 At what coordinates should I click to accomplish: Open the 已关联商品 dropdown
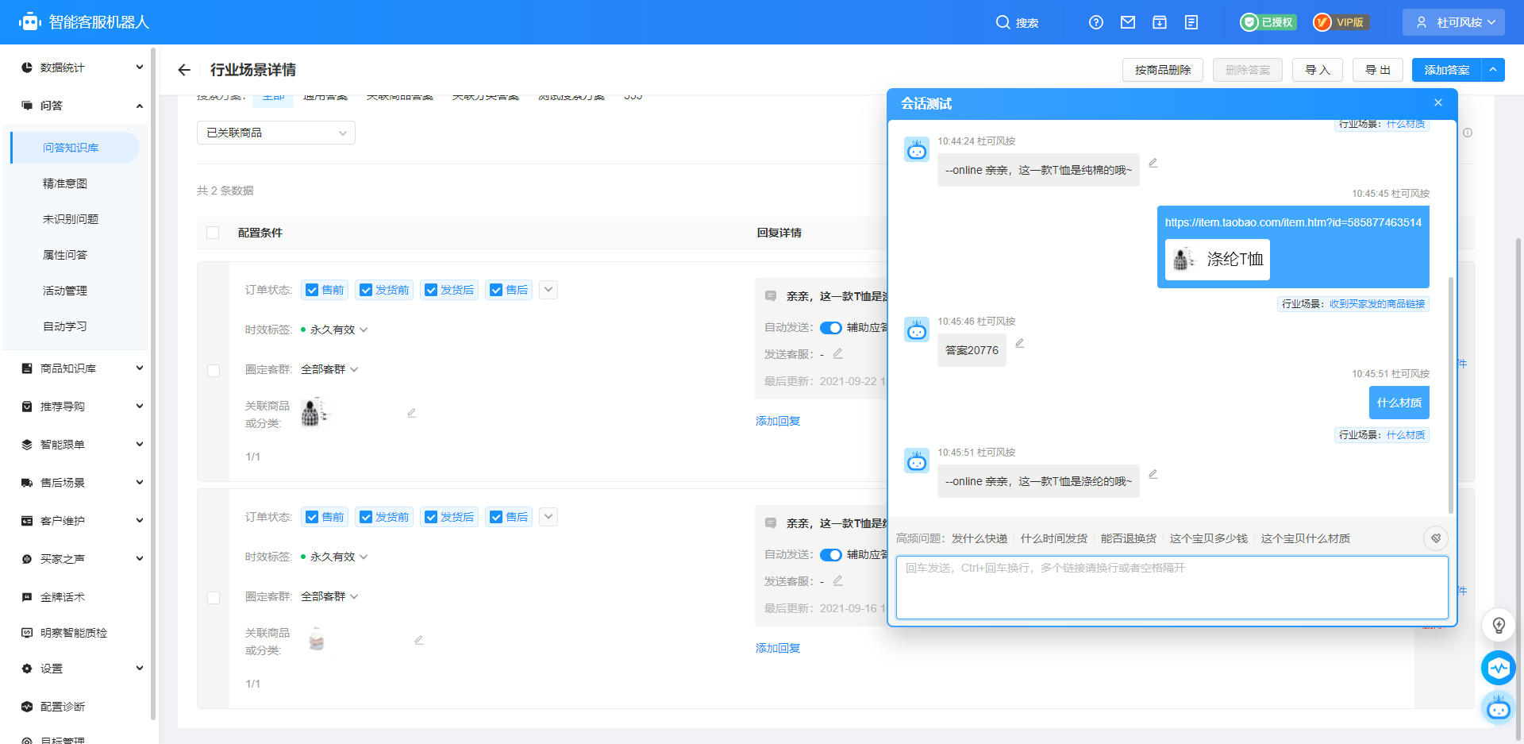tap(276, 133)
